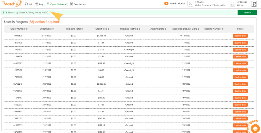261x133 pixels.
Task: Sort by Expected Delivery Date column
Action: click(186, 29)
